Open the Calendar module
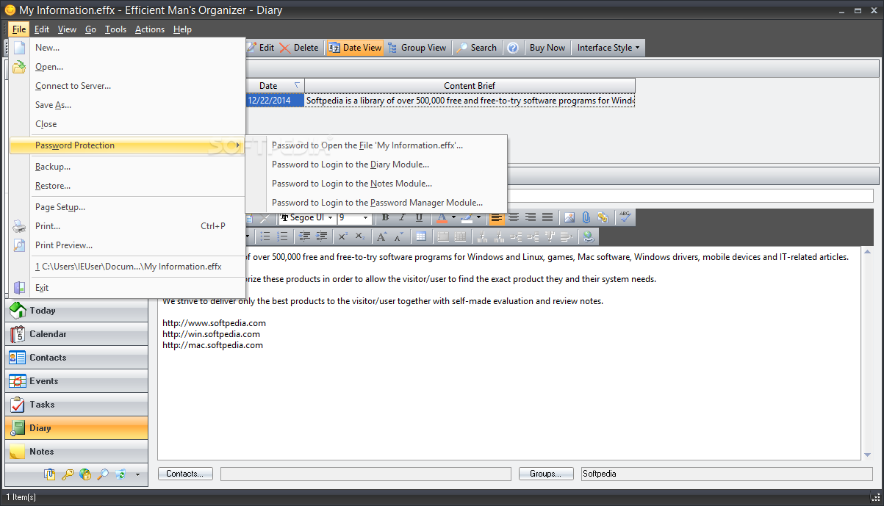The width and height of the screenshot is (884, 506). 76,334
